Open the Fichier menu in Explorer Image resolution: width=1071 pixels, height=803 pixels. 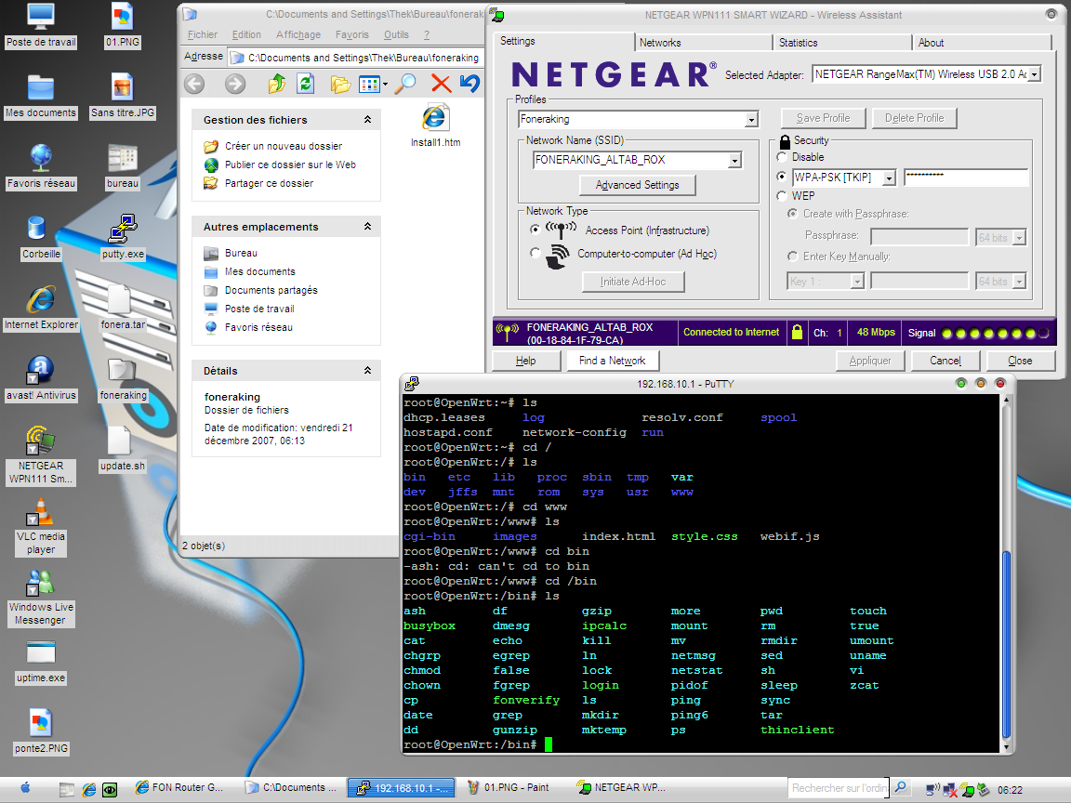click(202, 34)
